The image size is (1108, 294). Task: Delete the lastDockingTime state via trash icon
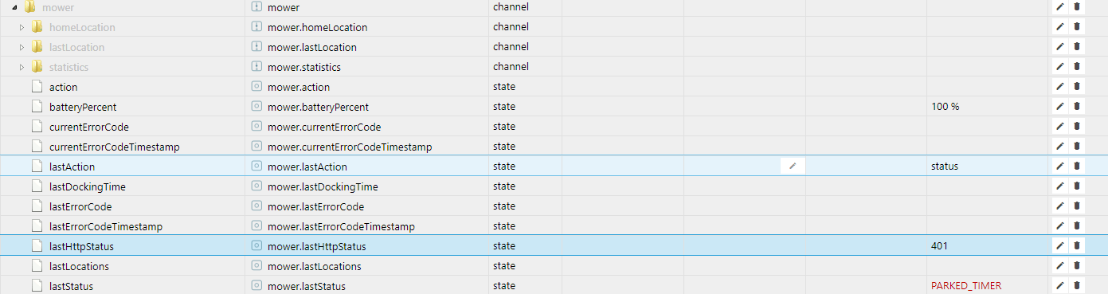point(1077,186)
